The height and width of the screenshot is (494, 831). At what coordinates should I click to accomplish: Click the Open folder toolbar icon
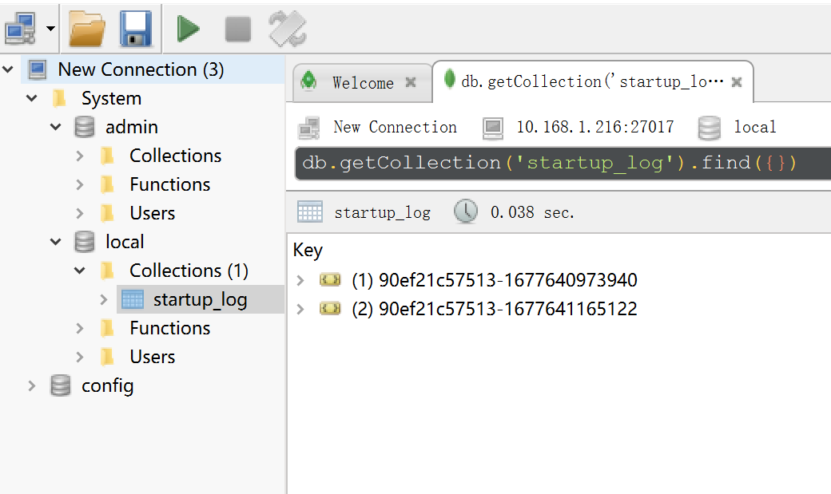87,30
